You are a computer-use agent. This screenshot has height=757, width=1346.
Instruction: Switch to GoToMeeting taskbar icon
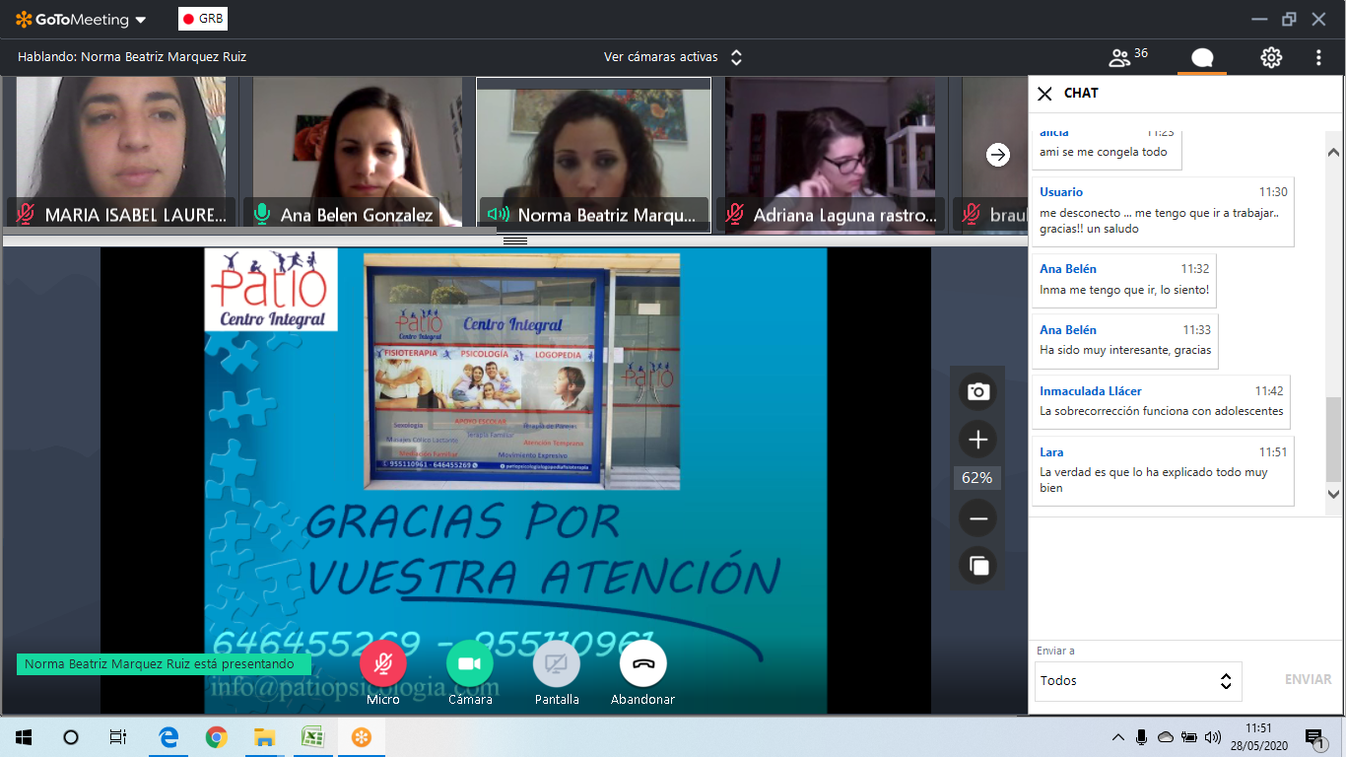[x=361, y=736]
